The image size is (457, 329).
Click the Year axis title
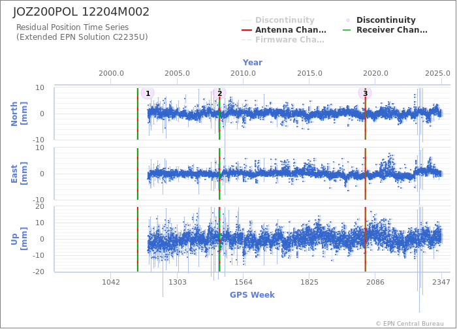[x=253, y=63]
